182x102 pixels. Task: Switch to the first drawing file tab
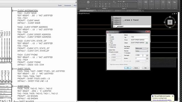coord(87,11)
